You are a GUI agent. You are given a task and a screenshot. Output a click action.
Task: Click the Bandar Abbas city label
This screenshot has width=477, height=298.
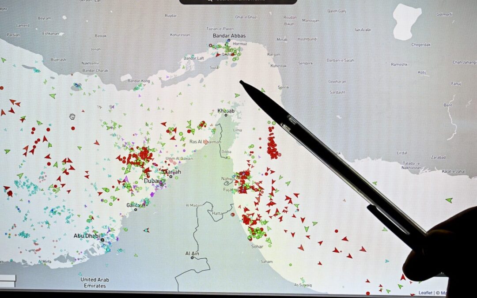pos(229,36)
